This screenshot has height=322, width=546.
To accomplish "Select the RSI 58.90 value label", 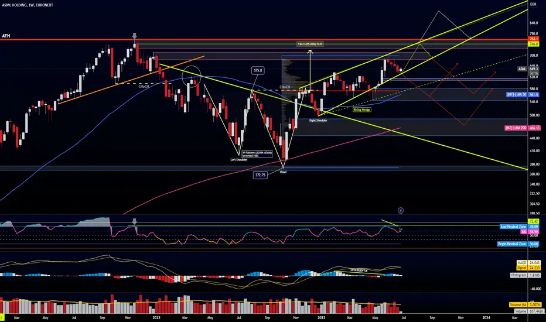I will pyautogui.click(x=530, y=231).
